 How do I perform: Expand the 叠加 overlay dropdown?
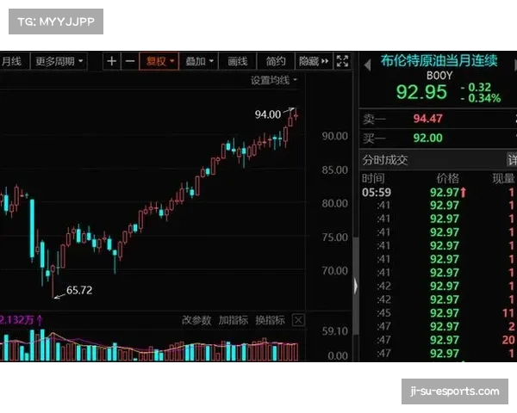point(199,61)
